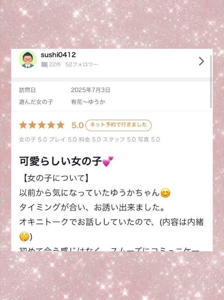This screenshot has height=300, width=224.
Task: Click the shushing face emoji
Action: (x=24, y=237)
